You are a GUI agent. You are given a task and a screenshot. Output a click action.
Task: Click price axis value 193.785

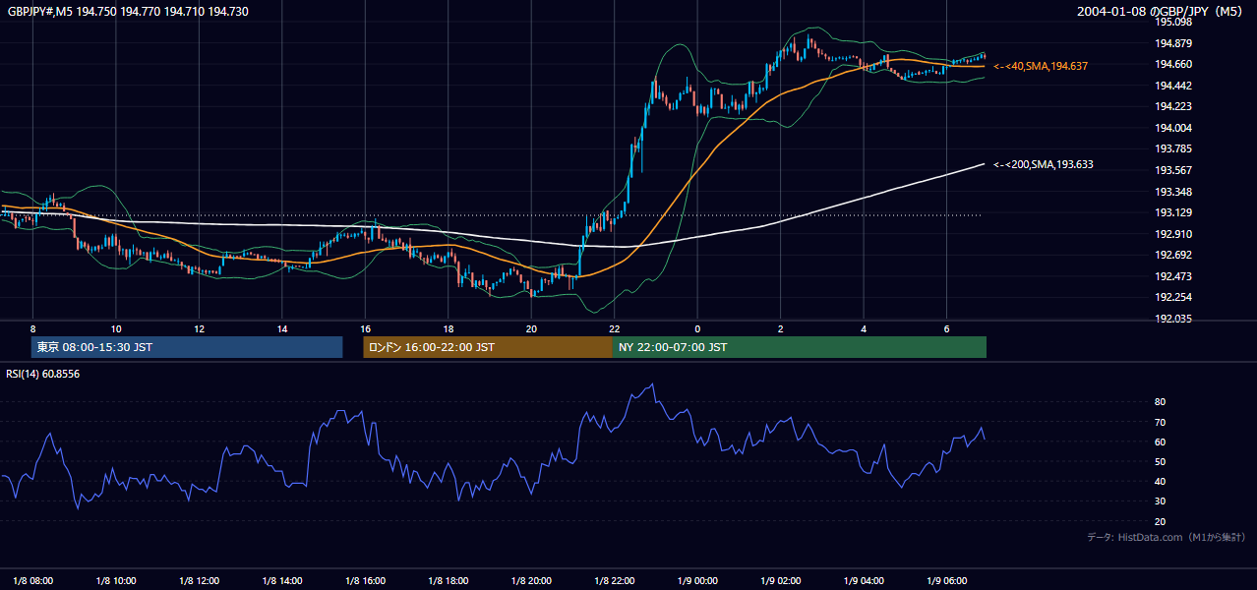click(1173, 149)
